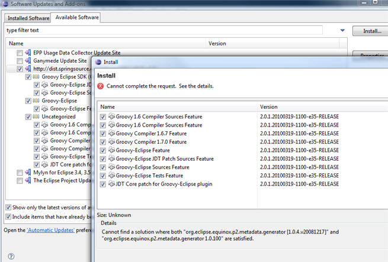The height and width of the screenshot is (262, 388).
Task: Open the filter dropdown arrow beside filter text
Action: pos(342,30)
